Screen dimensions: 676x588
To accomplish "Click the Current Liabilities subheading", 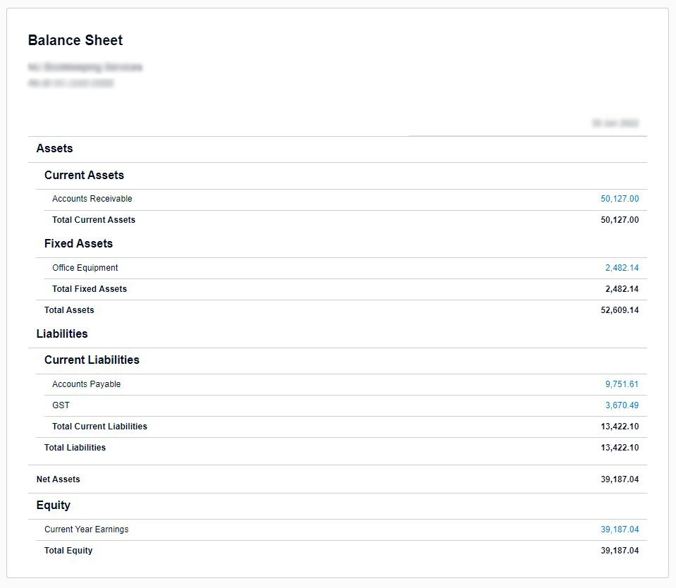I will (92, 360).
